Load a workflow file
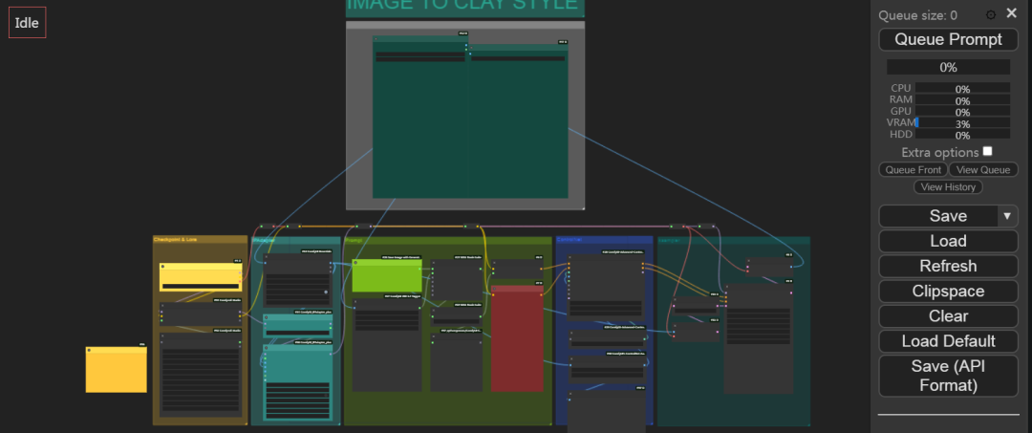Viewport: 1032px width, 433px height. [948, 241]
